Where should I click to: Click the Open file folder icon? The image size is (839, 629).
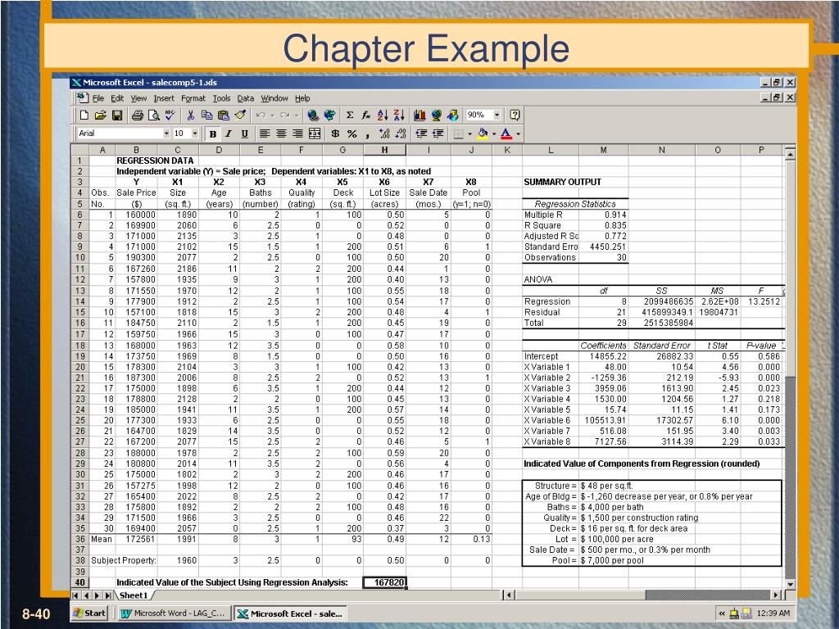[100, 115]
